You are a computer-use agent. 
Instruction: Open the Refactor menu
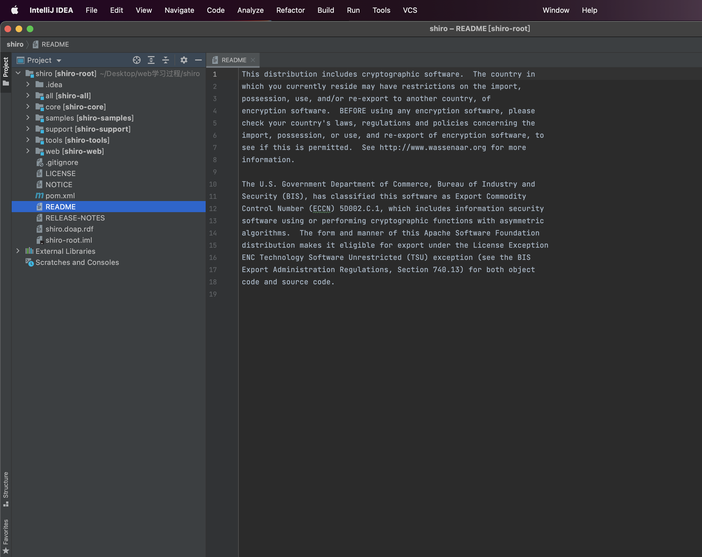pos(290,10)
